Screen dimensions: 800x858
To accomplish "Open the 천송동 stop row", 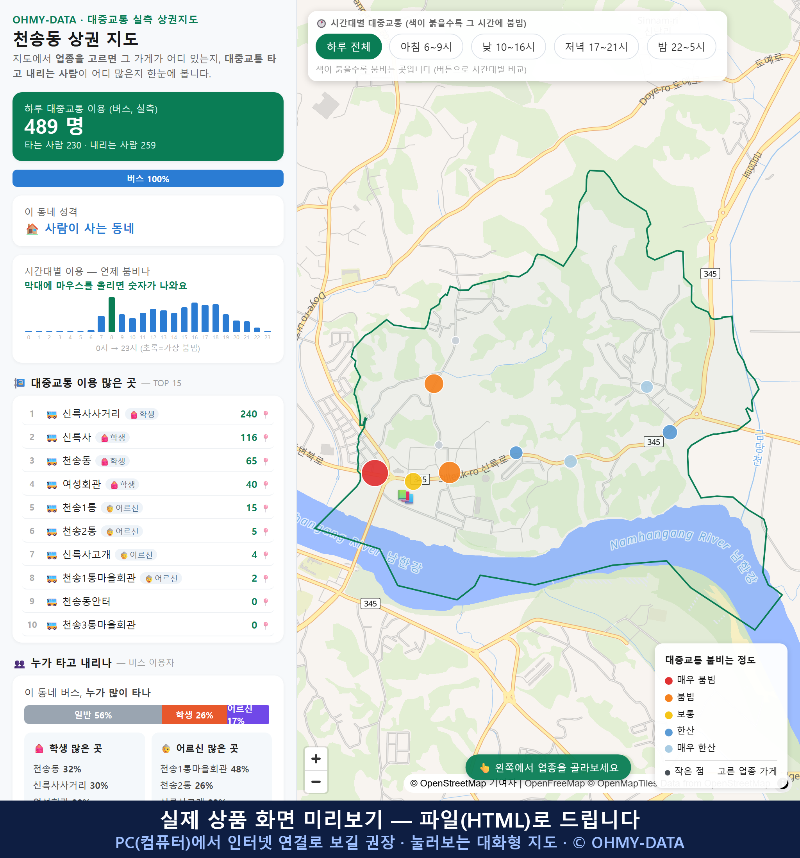I will [x=148, y=460].
